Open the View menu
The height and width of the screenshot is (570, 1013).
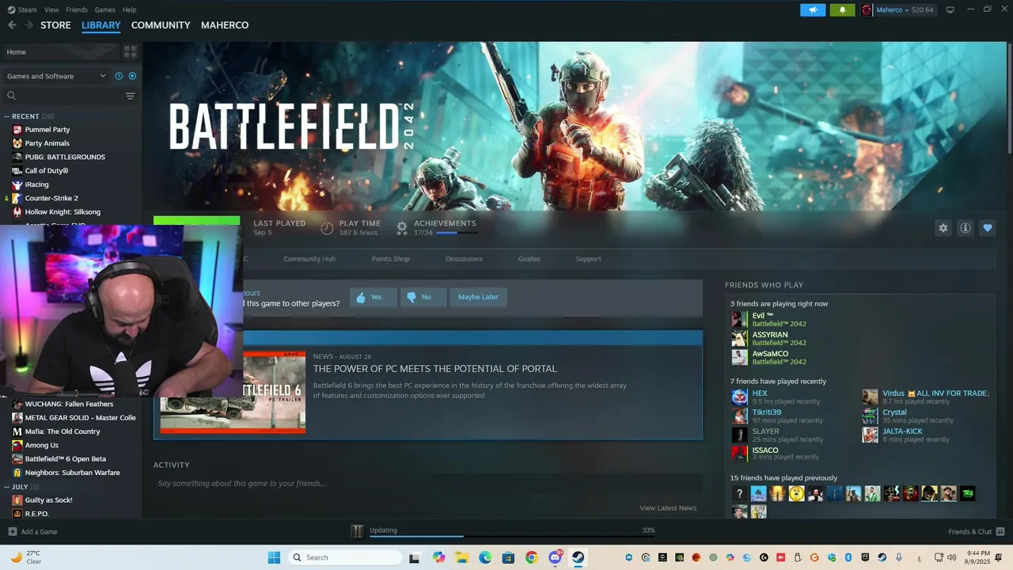coord(51,9)
